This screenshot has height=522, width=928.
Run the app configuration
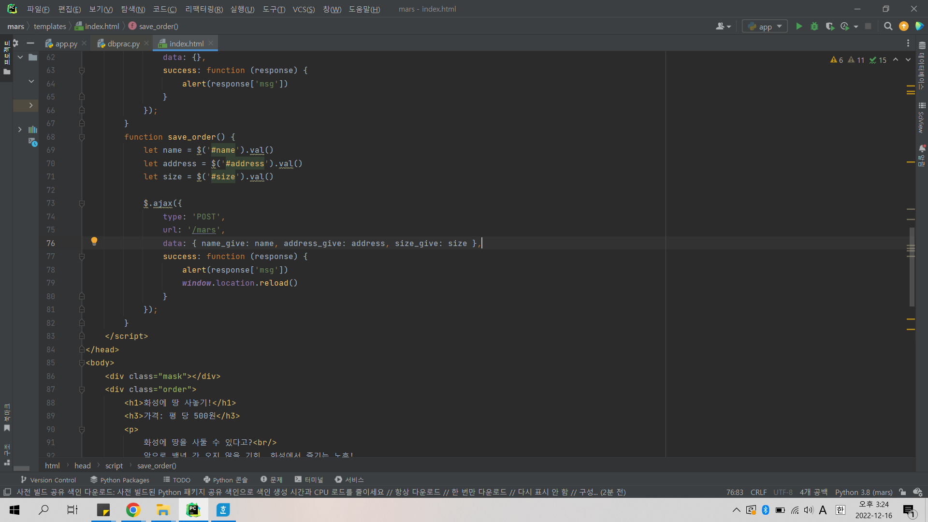coord(799,27)
